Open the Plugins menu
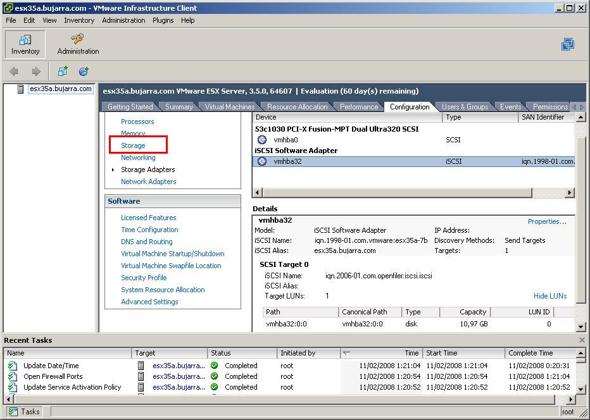Viewport: 590px width, 420px height. (x=163, y=20)
